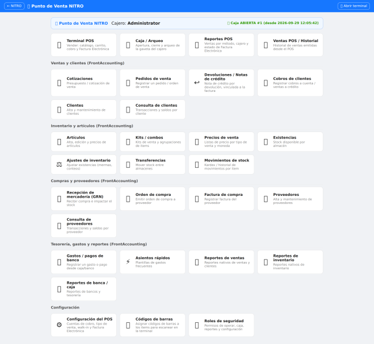Open Factura de compra title
Screen dimensions: 374x344
pyautogui.click(x=223, y=195)
